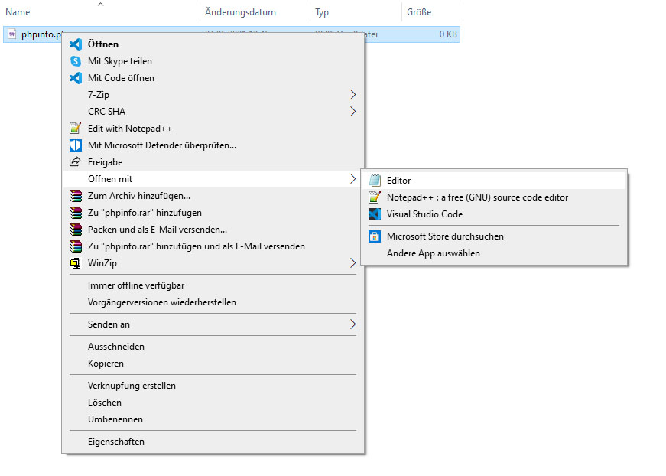Viewport: 666px width, 476px height.
Task: Click the Microsoft Store bag icon
Action: click(375, 236)
